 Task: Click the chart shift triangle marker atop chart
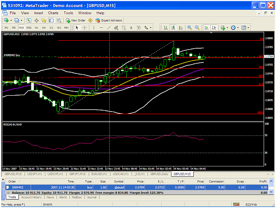(x=211, y=33)
